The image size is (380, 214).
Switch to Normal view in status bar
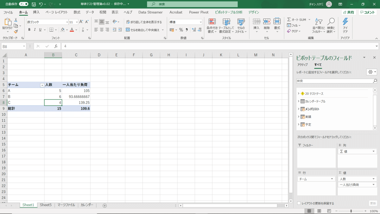tap(309, 211)
